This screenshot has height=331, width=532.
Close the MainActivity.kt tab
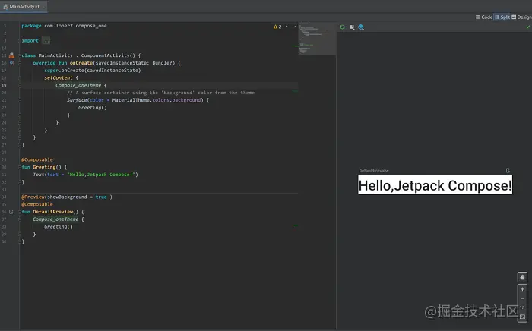coord(44,7)
